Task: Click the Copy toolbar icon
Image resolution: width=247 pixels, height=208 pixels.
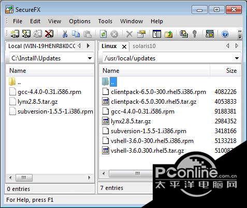Action: (x=76, y=34)
